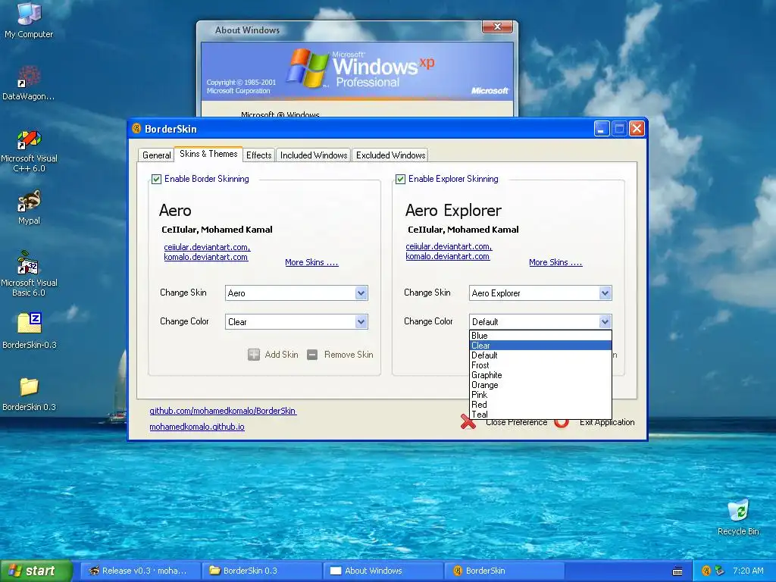Switch to Included Windows tab
The image size is (776, 582).
314,155
